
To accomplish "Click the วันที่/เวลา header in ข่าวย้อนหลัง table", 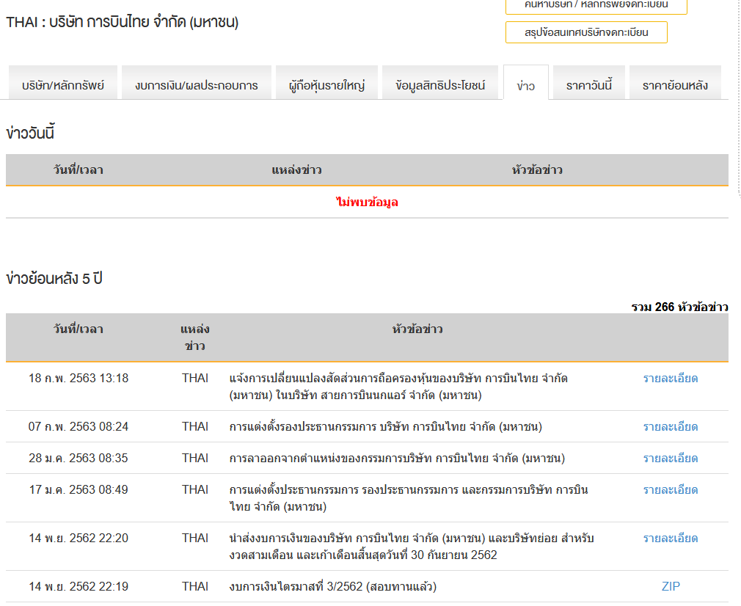I will click(x=79, y=329).
